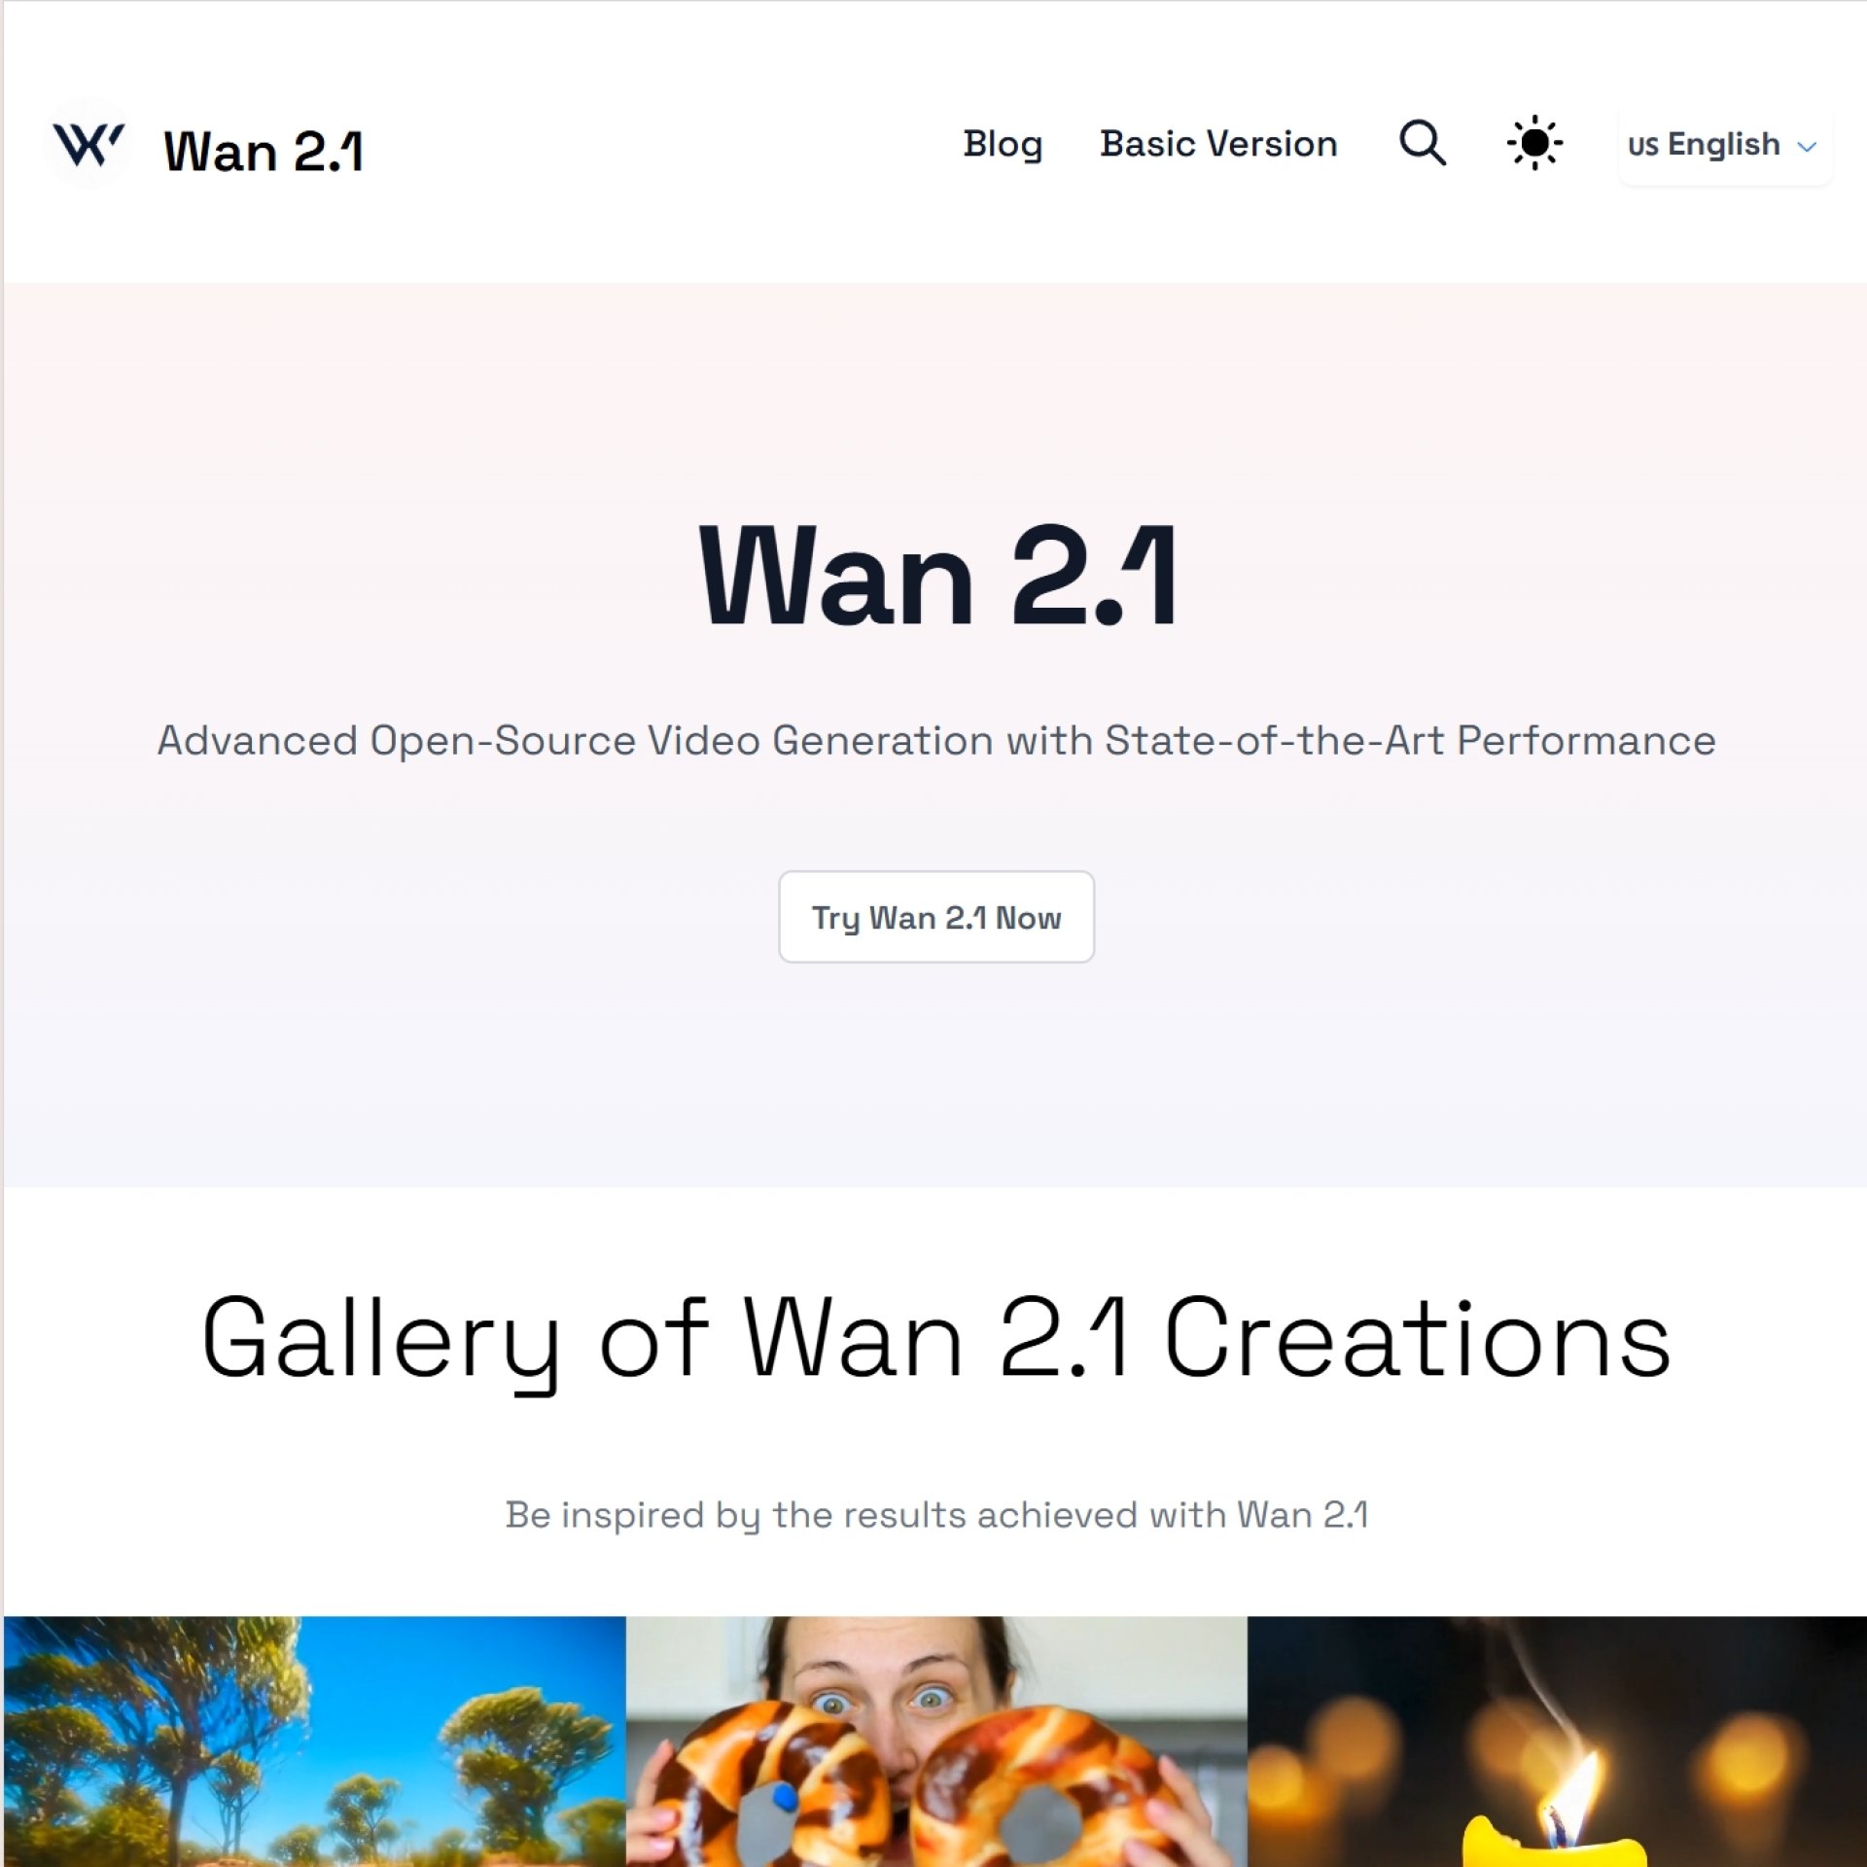Open the woman holding bagels thumbnail

click(936, 1742)
